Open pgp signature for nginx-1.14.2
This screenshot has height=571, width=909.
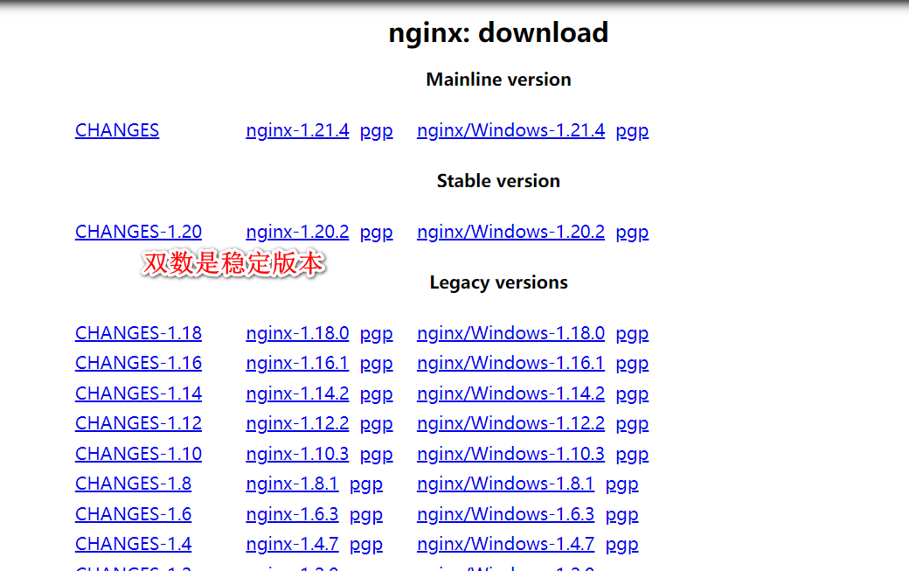coord(376,394)
